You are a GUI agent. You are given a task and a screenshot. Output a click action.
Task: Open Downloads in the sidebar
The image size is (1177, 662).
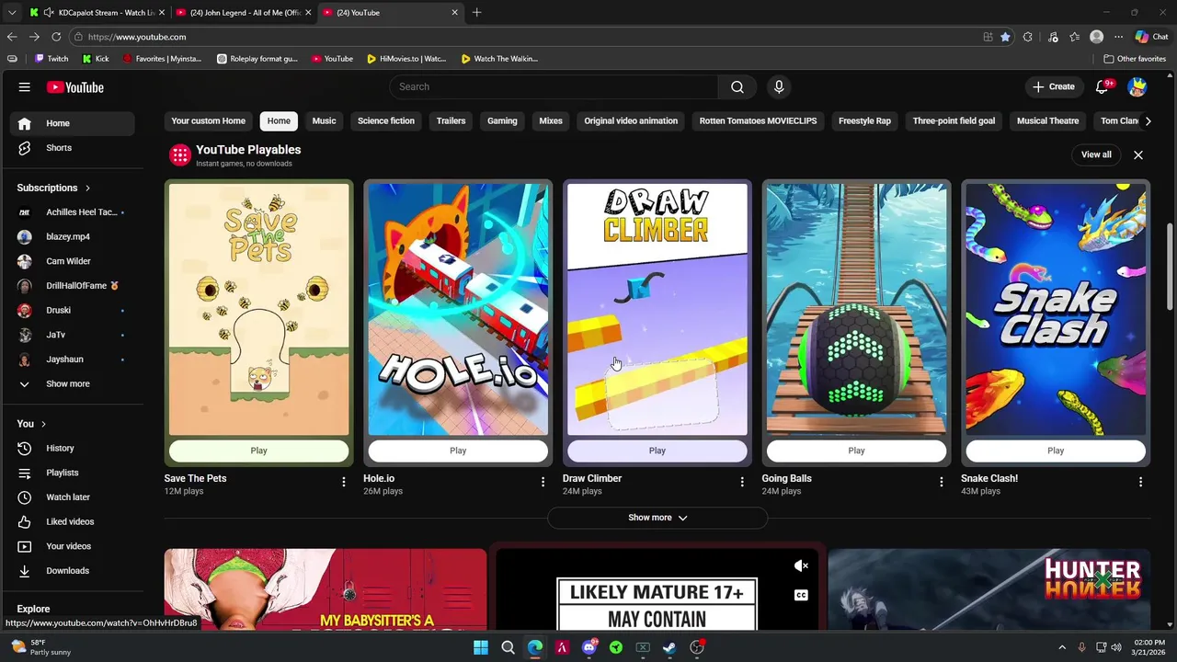69,571
